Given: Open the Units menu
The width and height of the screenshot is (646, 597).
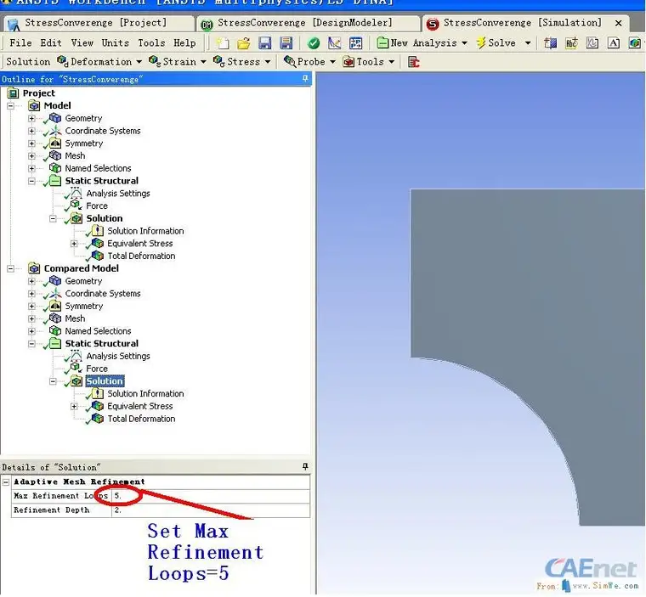Looking at the screenshot, I should pyautogui.click(x=115, y=42).
